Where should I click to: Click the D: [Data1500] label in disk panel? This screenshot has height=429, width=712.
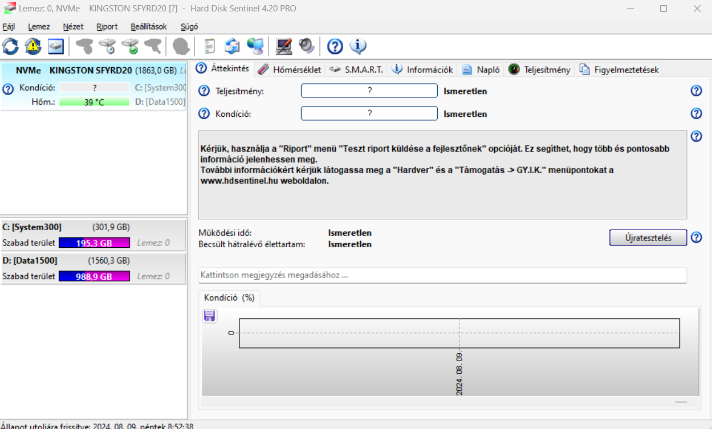tap(160, 102)
